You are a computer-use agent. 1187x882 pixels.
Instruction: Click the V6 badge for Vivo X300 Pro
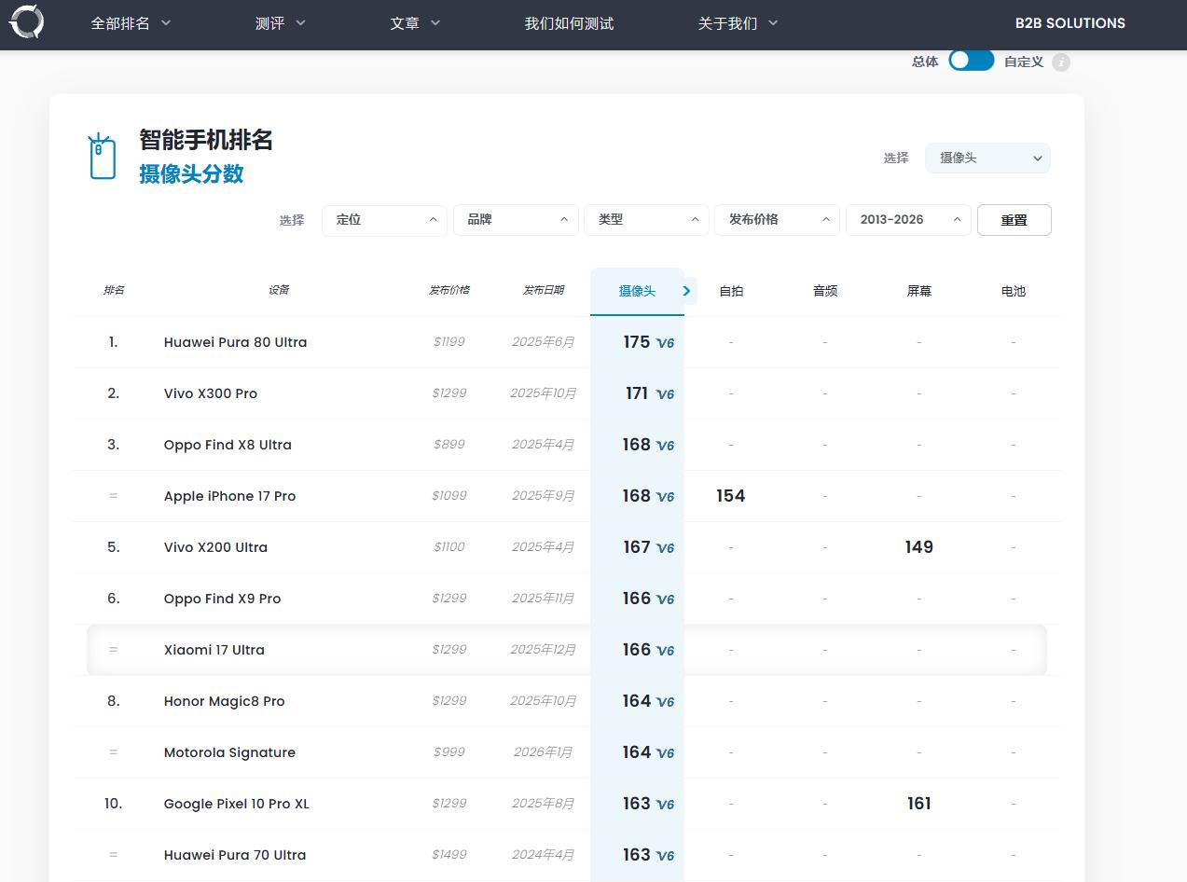point(665,394)
